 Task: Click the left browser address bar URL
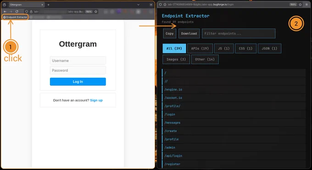point(58,11)
